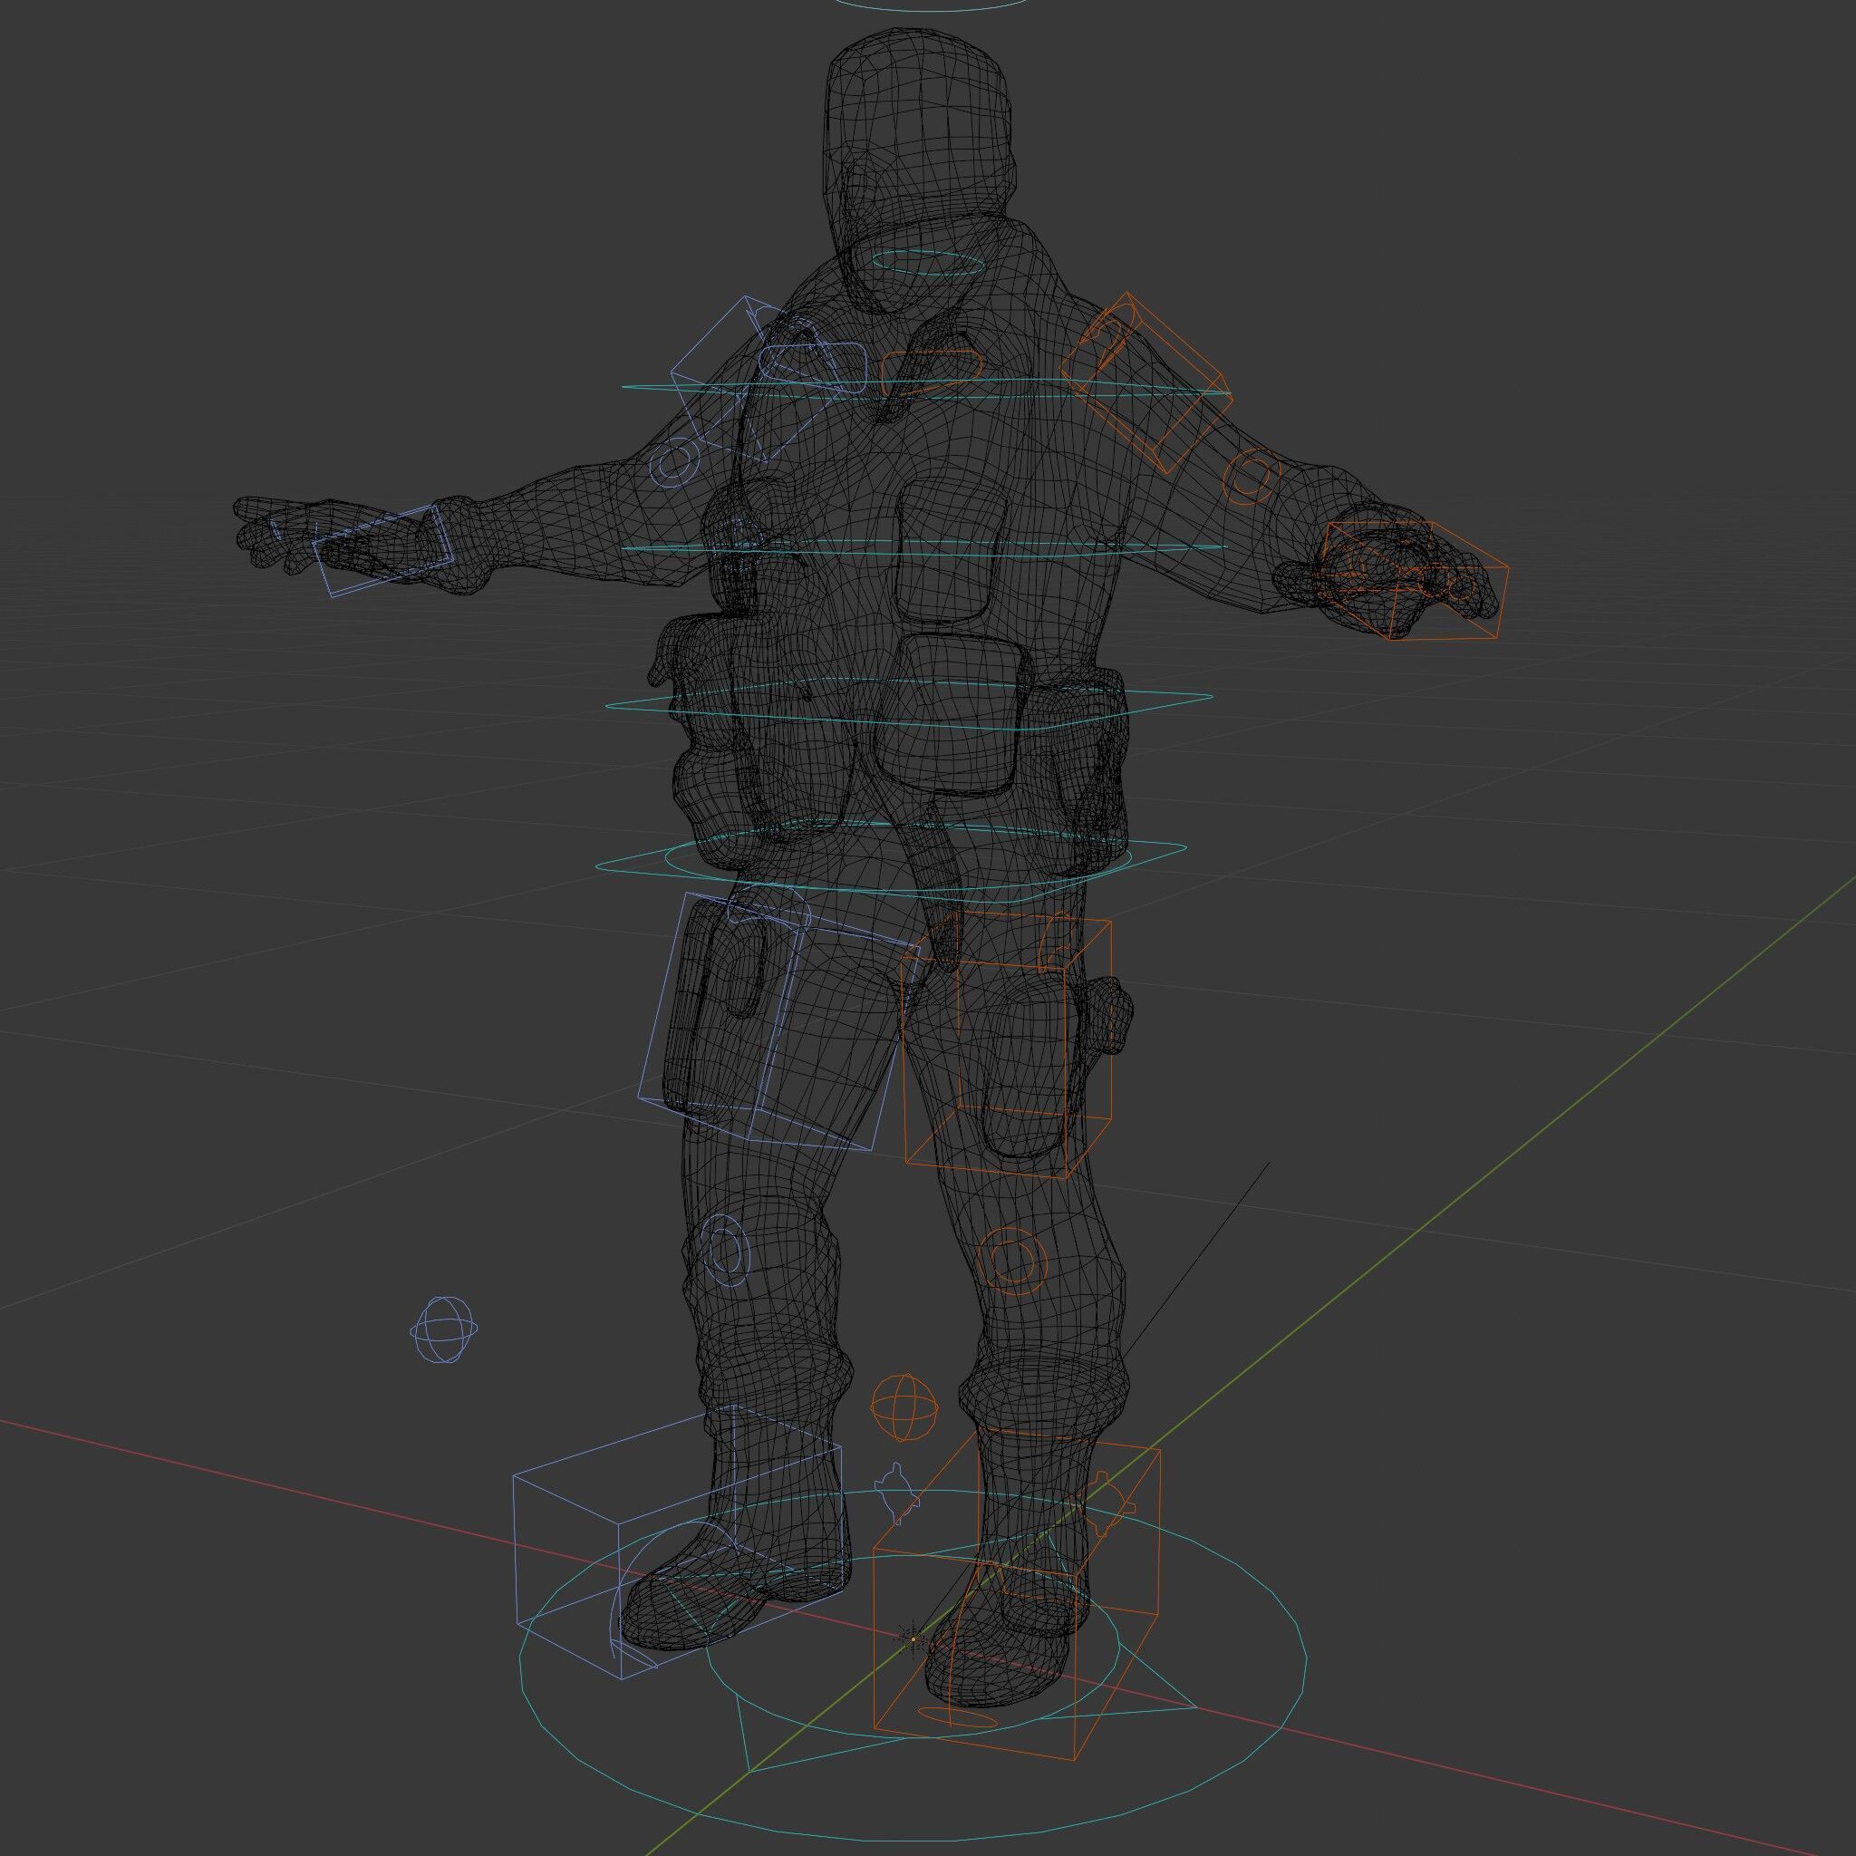This screenshot has width=1856, height=1856.
Task: Select the orange elbow circle control
Action: pyautogui.click(x=1252, y=477)
